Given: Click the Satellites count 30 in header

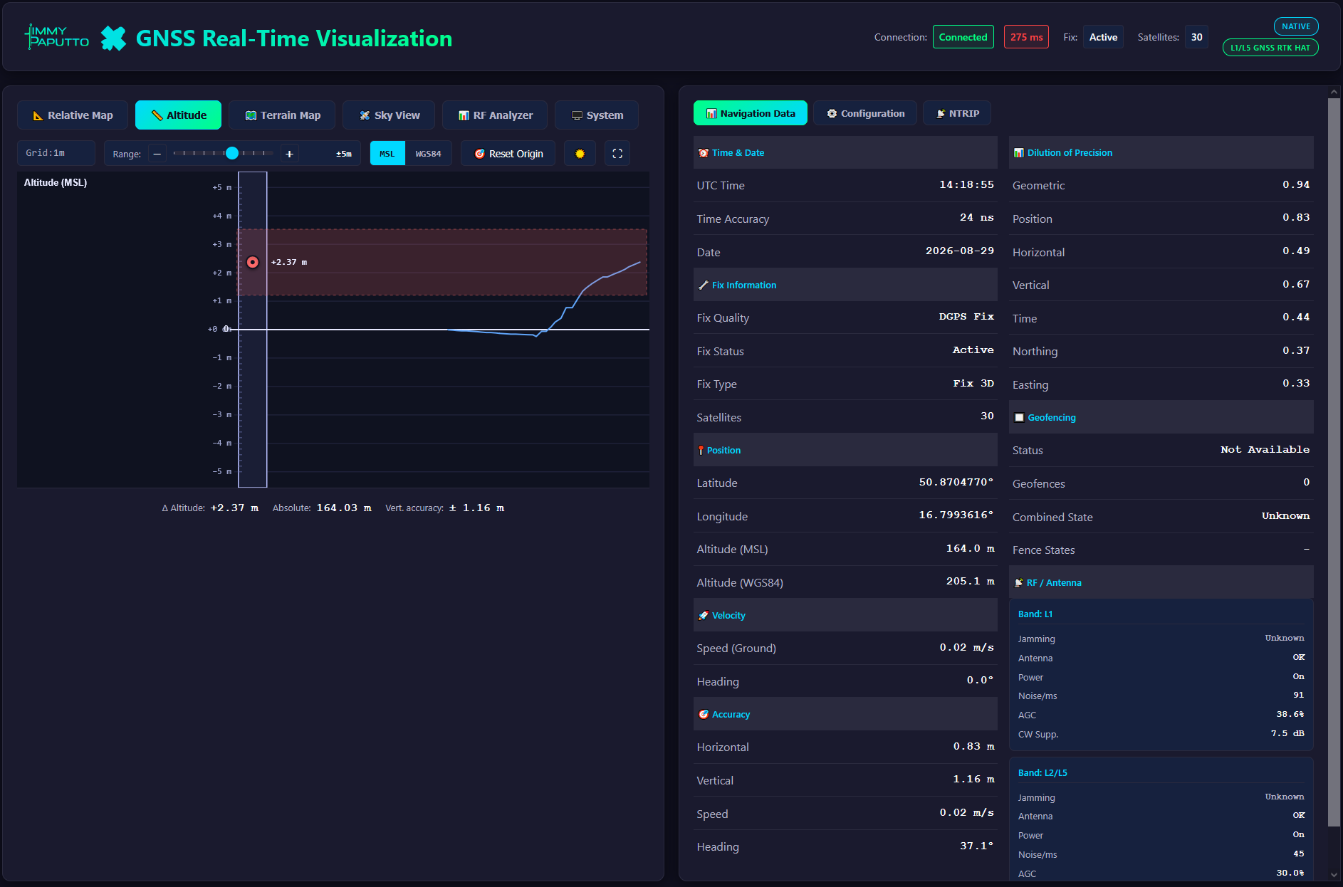Looking at the screenshot, I should click(x=1197, y=37).
